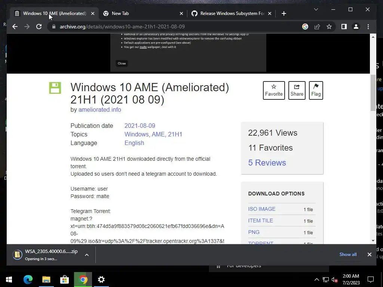Viewport: 383px width, 287px height.
Task: Click the 11 Favorites text
Action: click(x=270, y=148)
